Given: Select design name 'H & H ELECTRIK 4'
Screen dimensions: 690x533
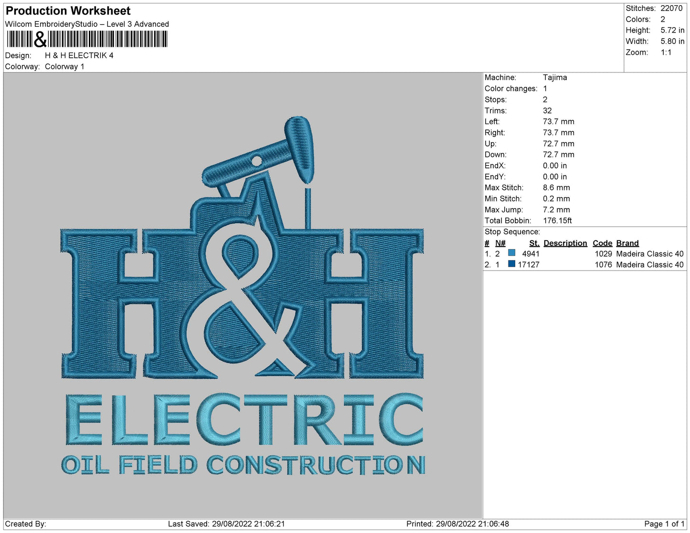Looking at the screenshot, I should click(x=79, y=55).
